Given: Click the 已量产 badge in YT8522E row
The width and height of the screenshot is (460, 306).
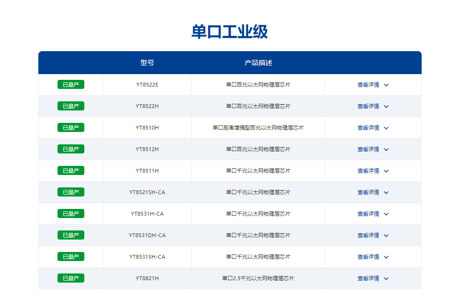Looking at the screenshot, I should [x=71, y=84].
